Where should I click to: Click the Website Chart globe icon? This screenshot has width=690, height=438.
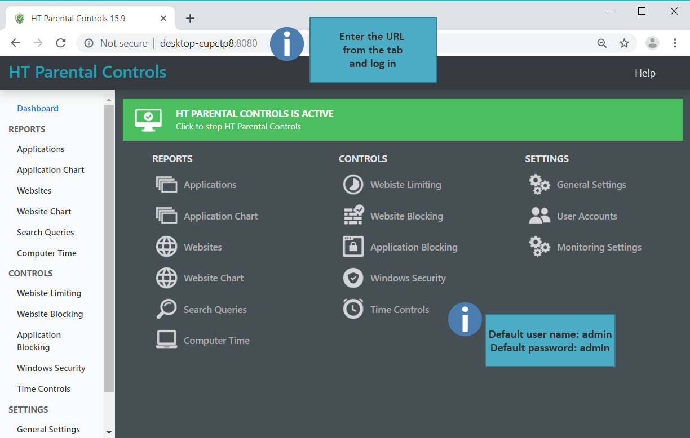click(166, 278)
